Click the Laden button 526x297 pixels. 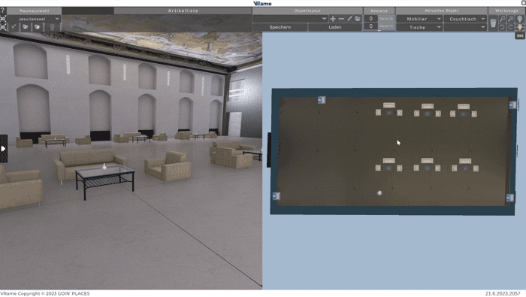point(335,27)
